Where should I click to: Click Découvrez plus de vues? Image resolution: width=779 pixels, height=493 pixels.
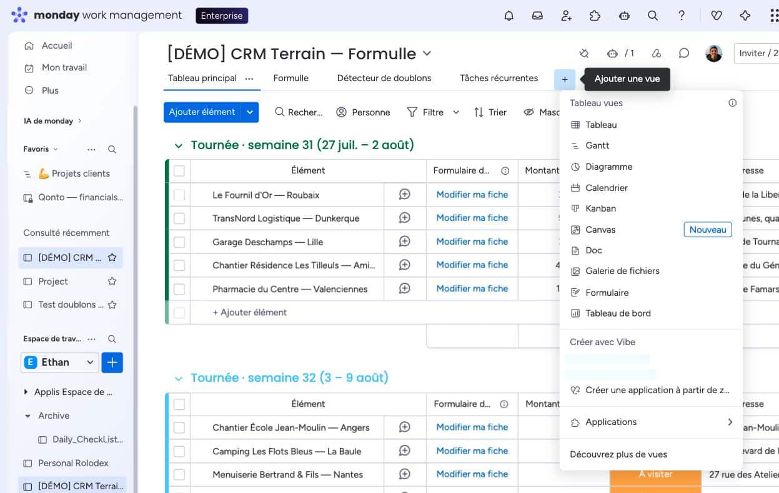tap(618, 454)
